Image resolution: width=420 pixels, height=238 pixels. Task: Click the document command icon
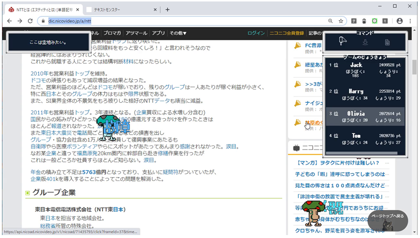pos(388,42)
